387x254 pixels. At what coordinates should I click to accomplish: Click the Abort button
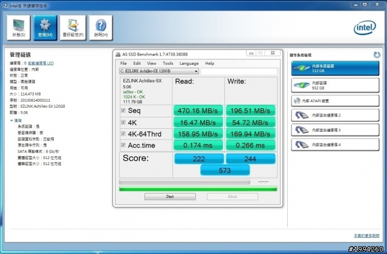[232, 197]
